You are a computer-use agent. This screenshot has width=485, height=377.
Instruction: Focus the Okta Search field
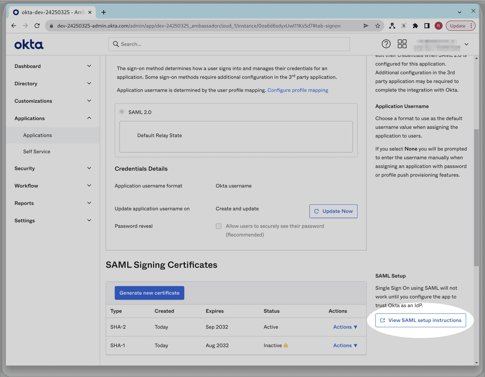point(229,44)
